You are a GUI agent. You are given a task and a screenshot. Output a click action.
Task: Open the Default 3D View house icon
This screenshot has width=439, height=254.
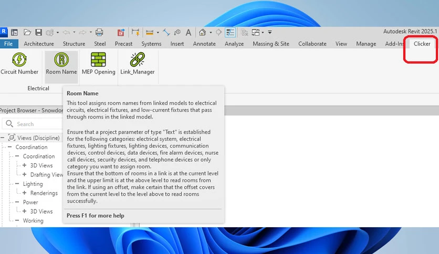coord(202,32)
